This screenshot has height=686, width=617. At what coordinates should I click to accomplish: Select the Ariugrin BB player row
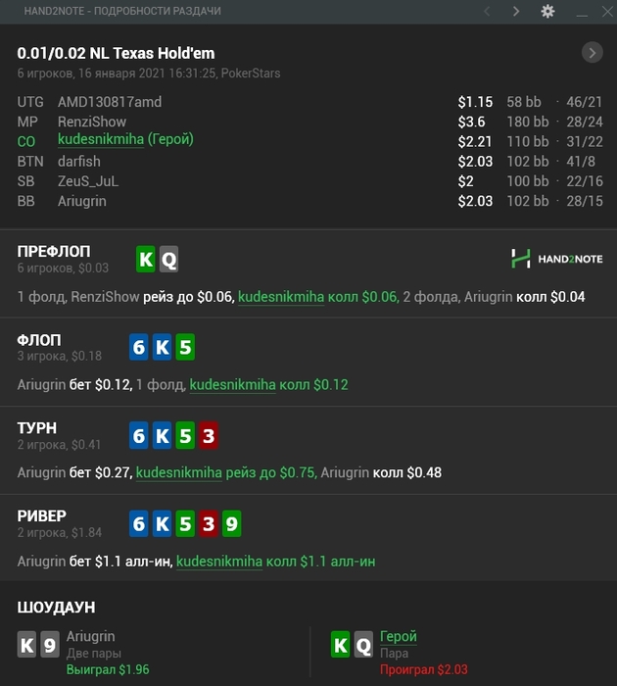click(x=309, y=201)
